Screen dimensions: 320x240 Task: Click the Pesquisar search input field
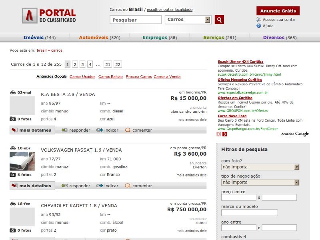pyautogui.click(x=136, y=20)
